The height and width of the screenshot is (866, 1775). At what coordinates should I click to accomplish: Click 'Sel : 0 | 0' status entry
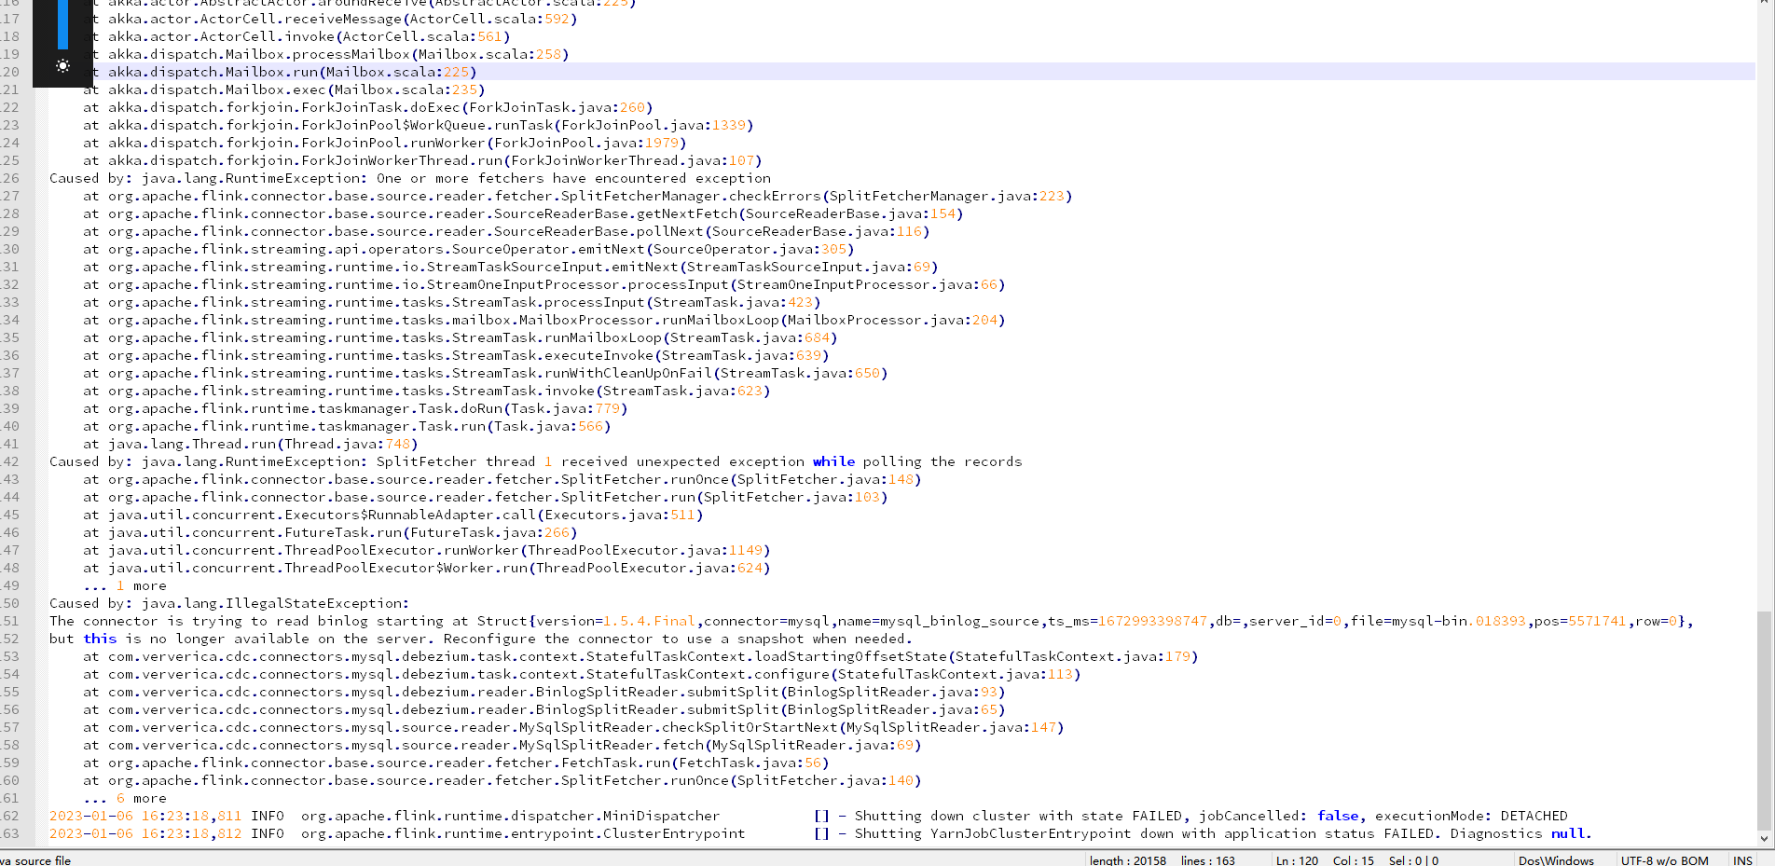1413,860
